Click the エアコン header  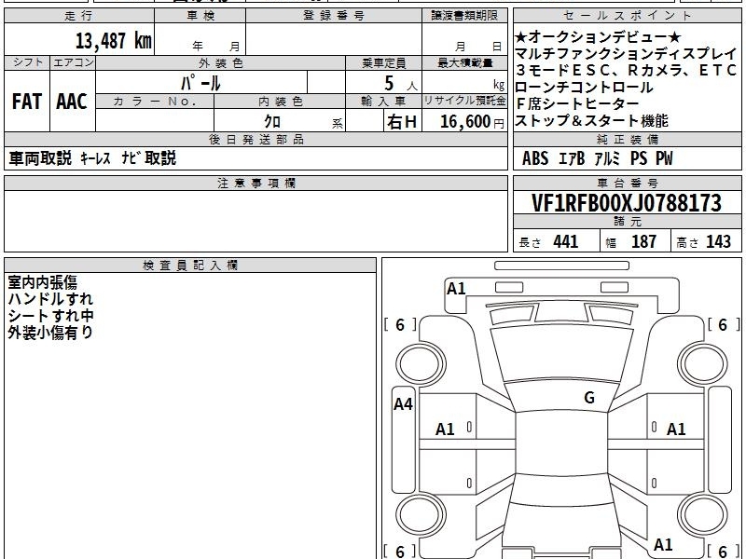pos(73,62)
